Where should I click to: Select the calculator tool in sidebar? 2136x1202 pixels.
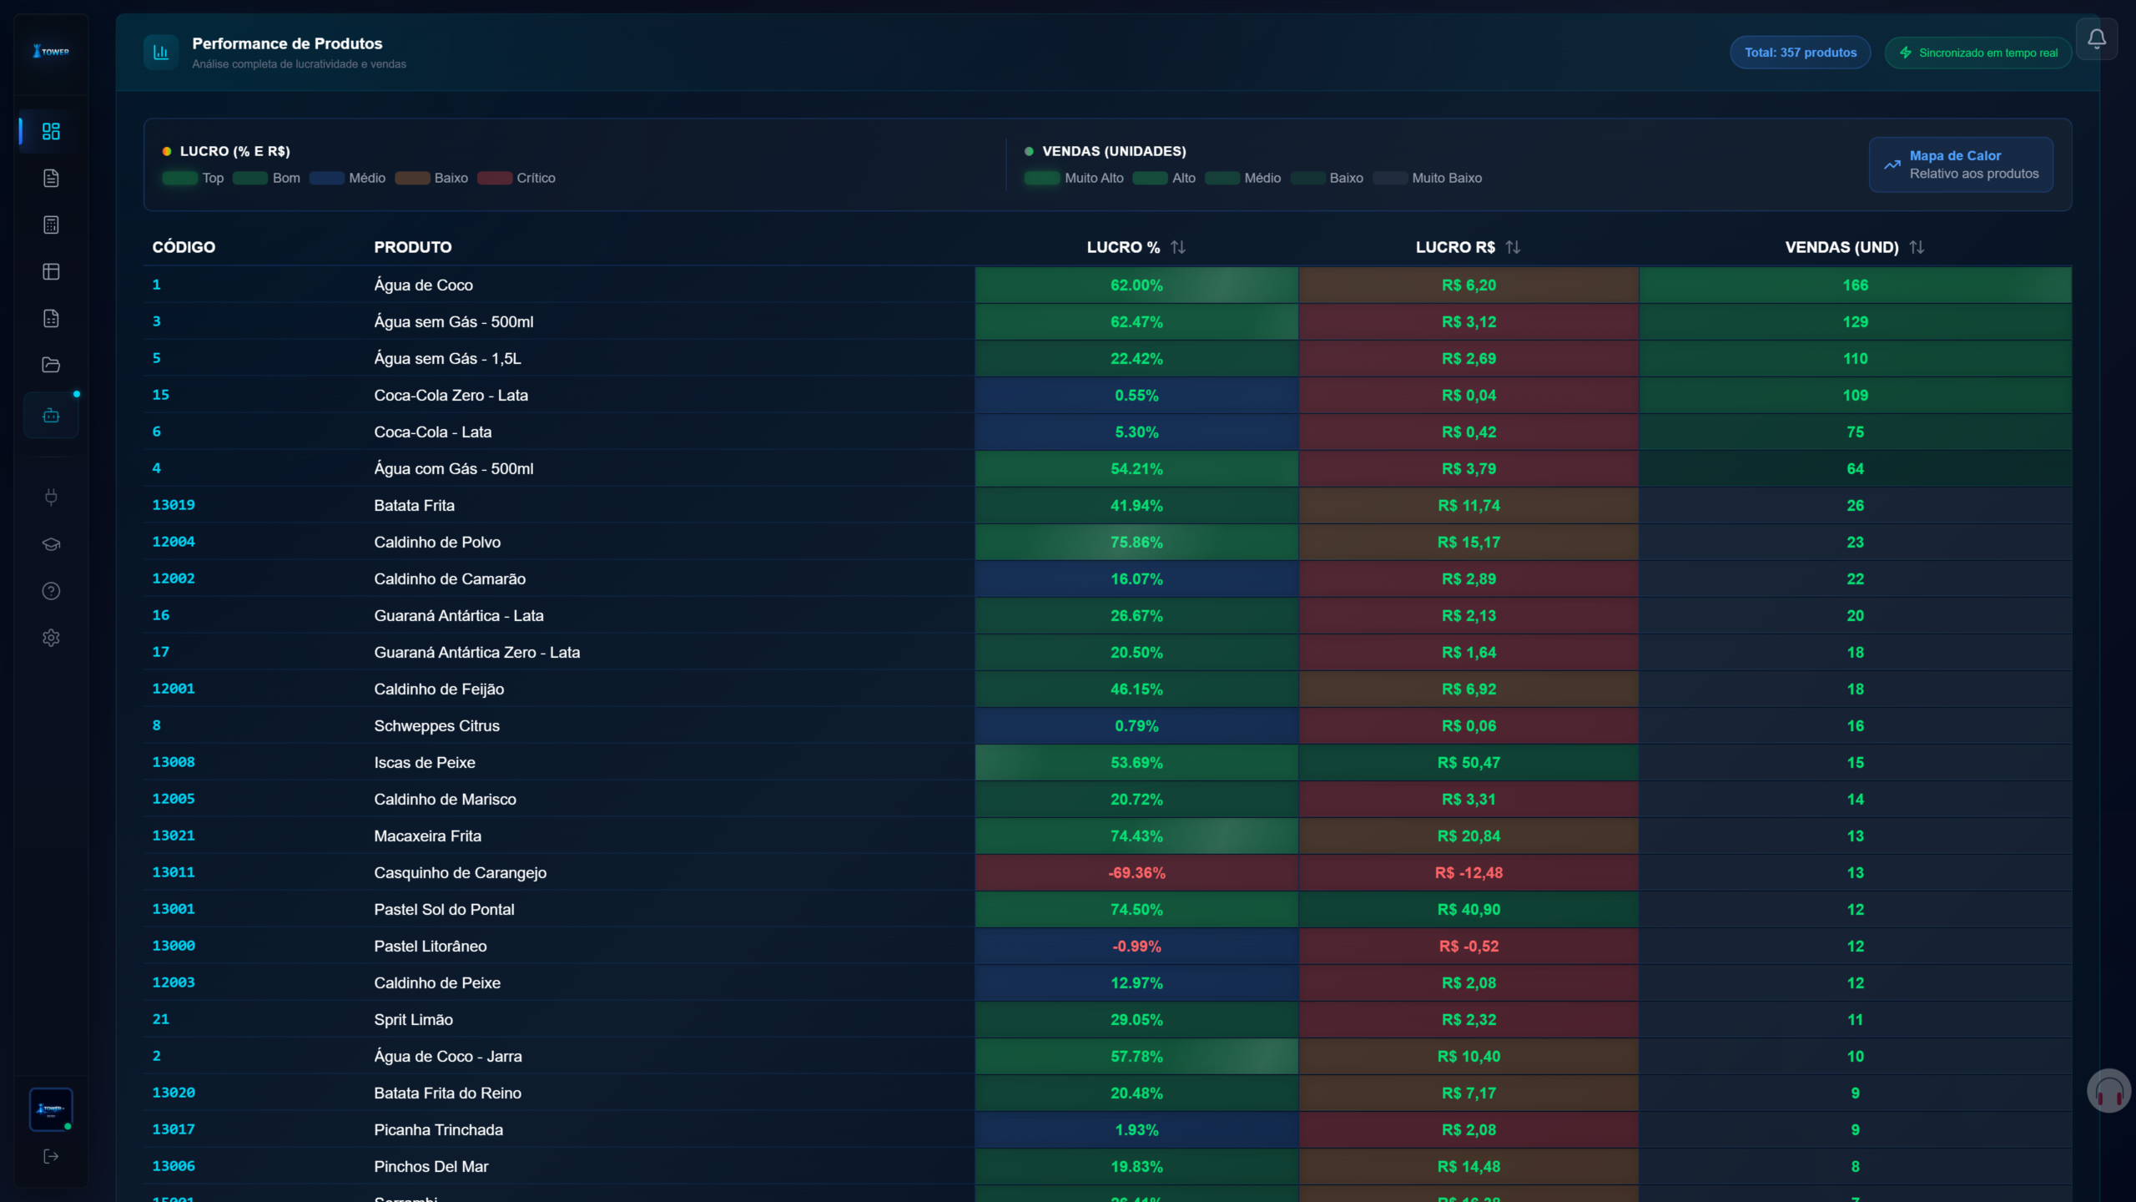pyautogui.click(x=51, y=225)
